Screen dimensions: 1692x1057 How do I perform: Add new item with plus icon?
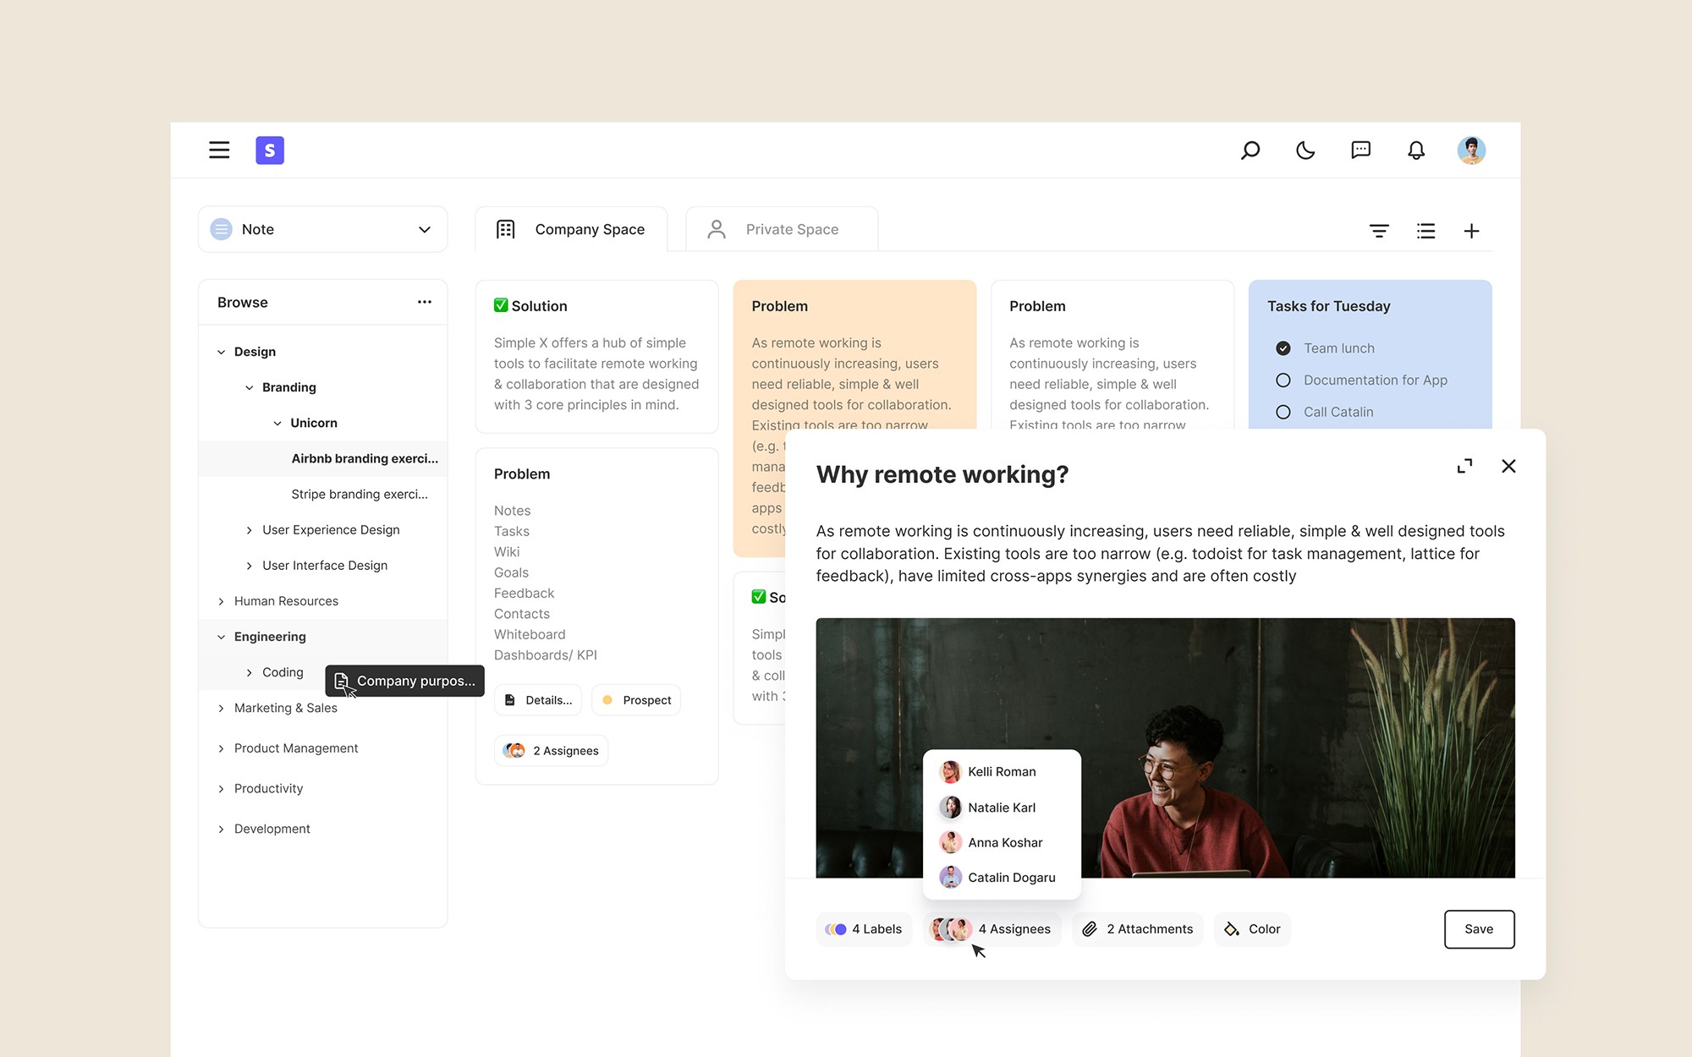pyautogui.click(x=1471, y=231)
